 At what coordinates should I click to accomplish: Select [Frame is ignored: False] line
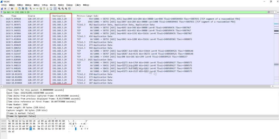[21, 116]
